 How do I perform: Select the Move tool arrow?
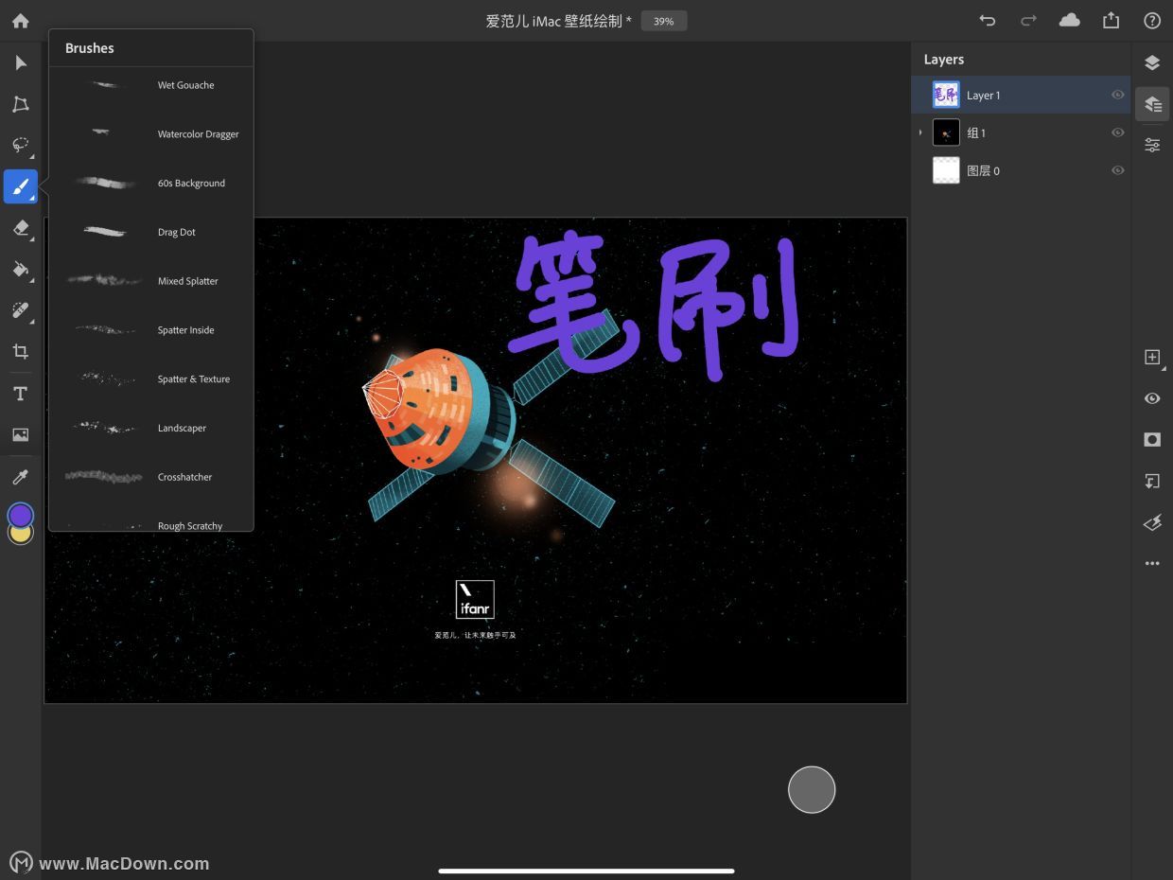pos(21,62)
